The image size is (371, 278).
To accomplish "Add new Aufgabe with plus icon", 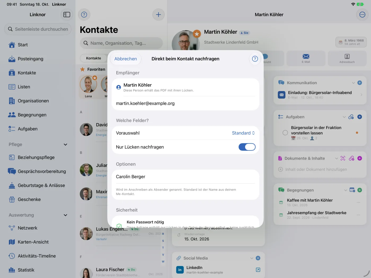I will tap(360, 117).
